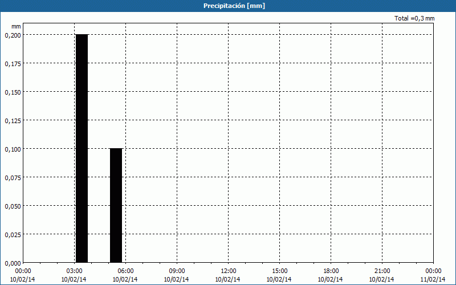
Task: Click the 15:00 time axis label
Action: click(x=279, y=271)
